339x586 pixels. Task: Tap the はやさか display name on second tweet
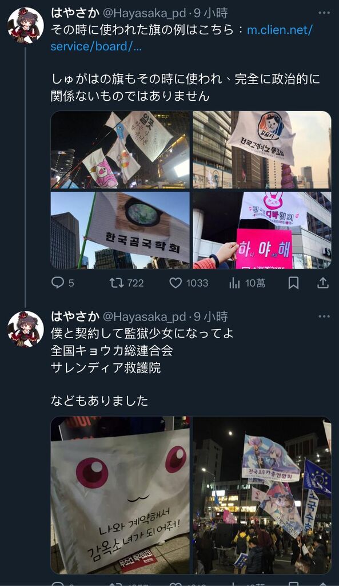(75, 317)
